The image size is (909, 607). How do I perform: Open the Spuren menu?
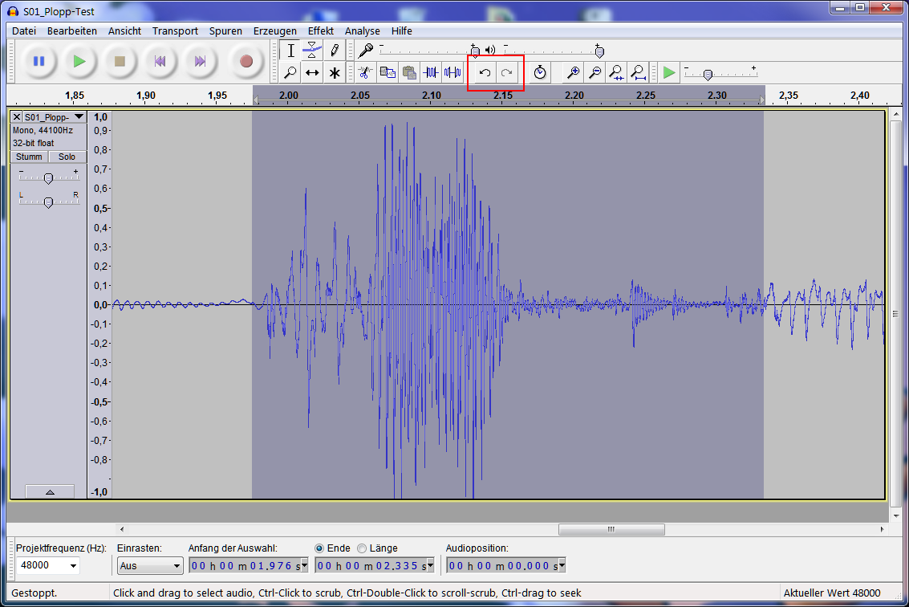225,31
